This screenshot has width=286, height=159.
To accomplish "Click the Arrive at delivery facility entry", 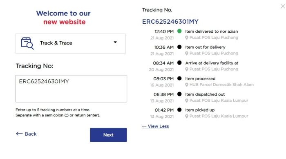I will point(212,63).
